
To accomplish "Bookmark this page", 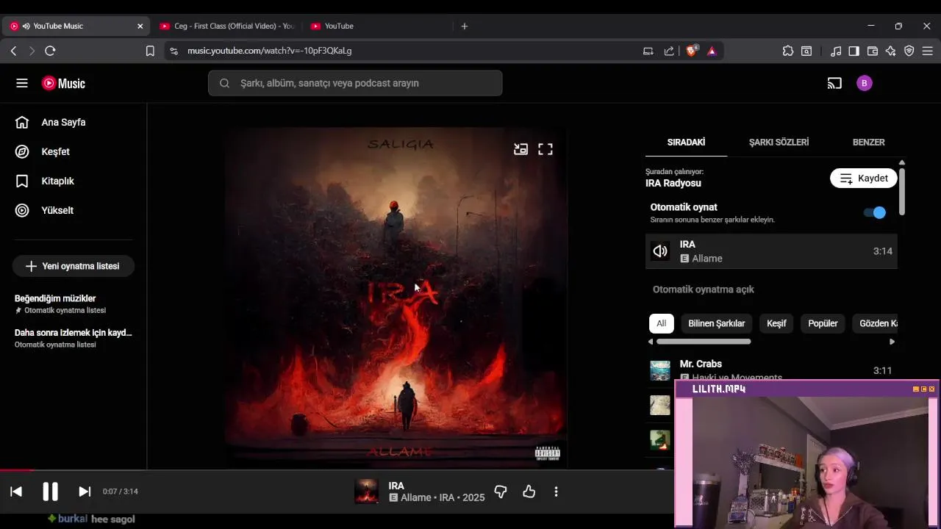I will 150,51.
